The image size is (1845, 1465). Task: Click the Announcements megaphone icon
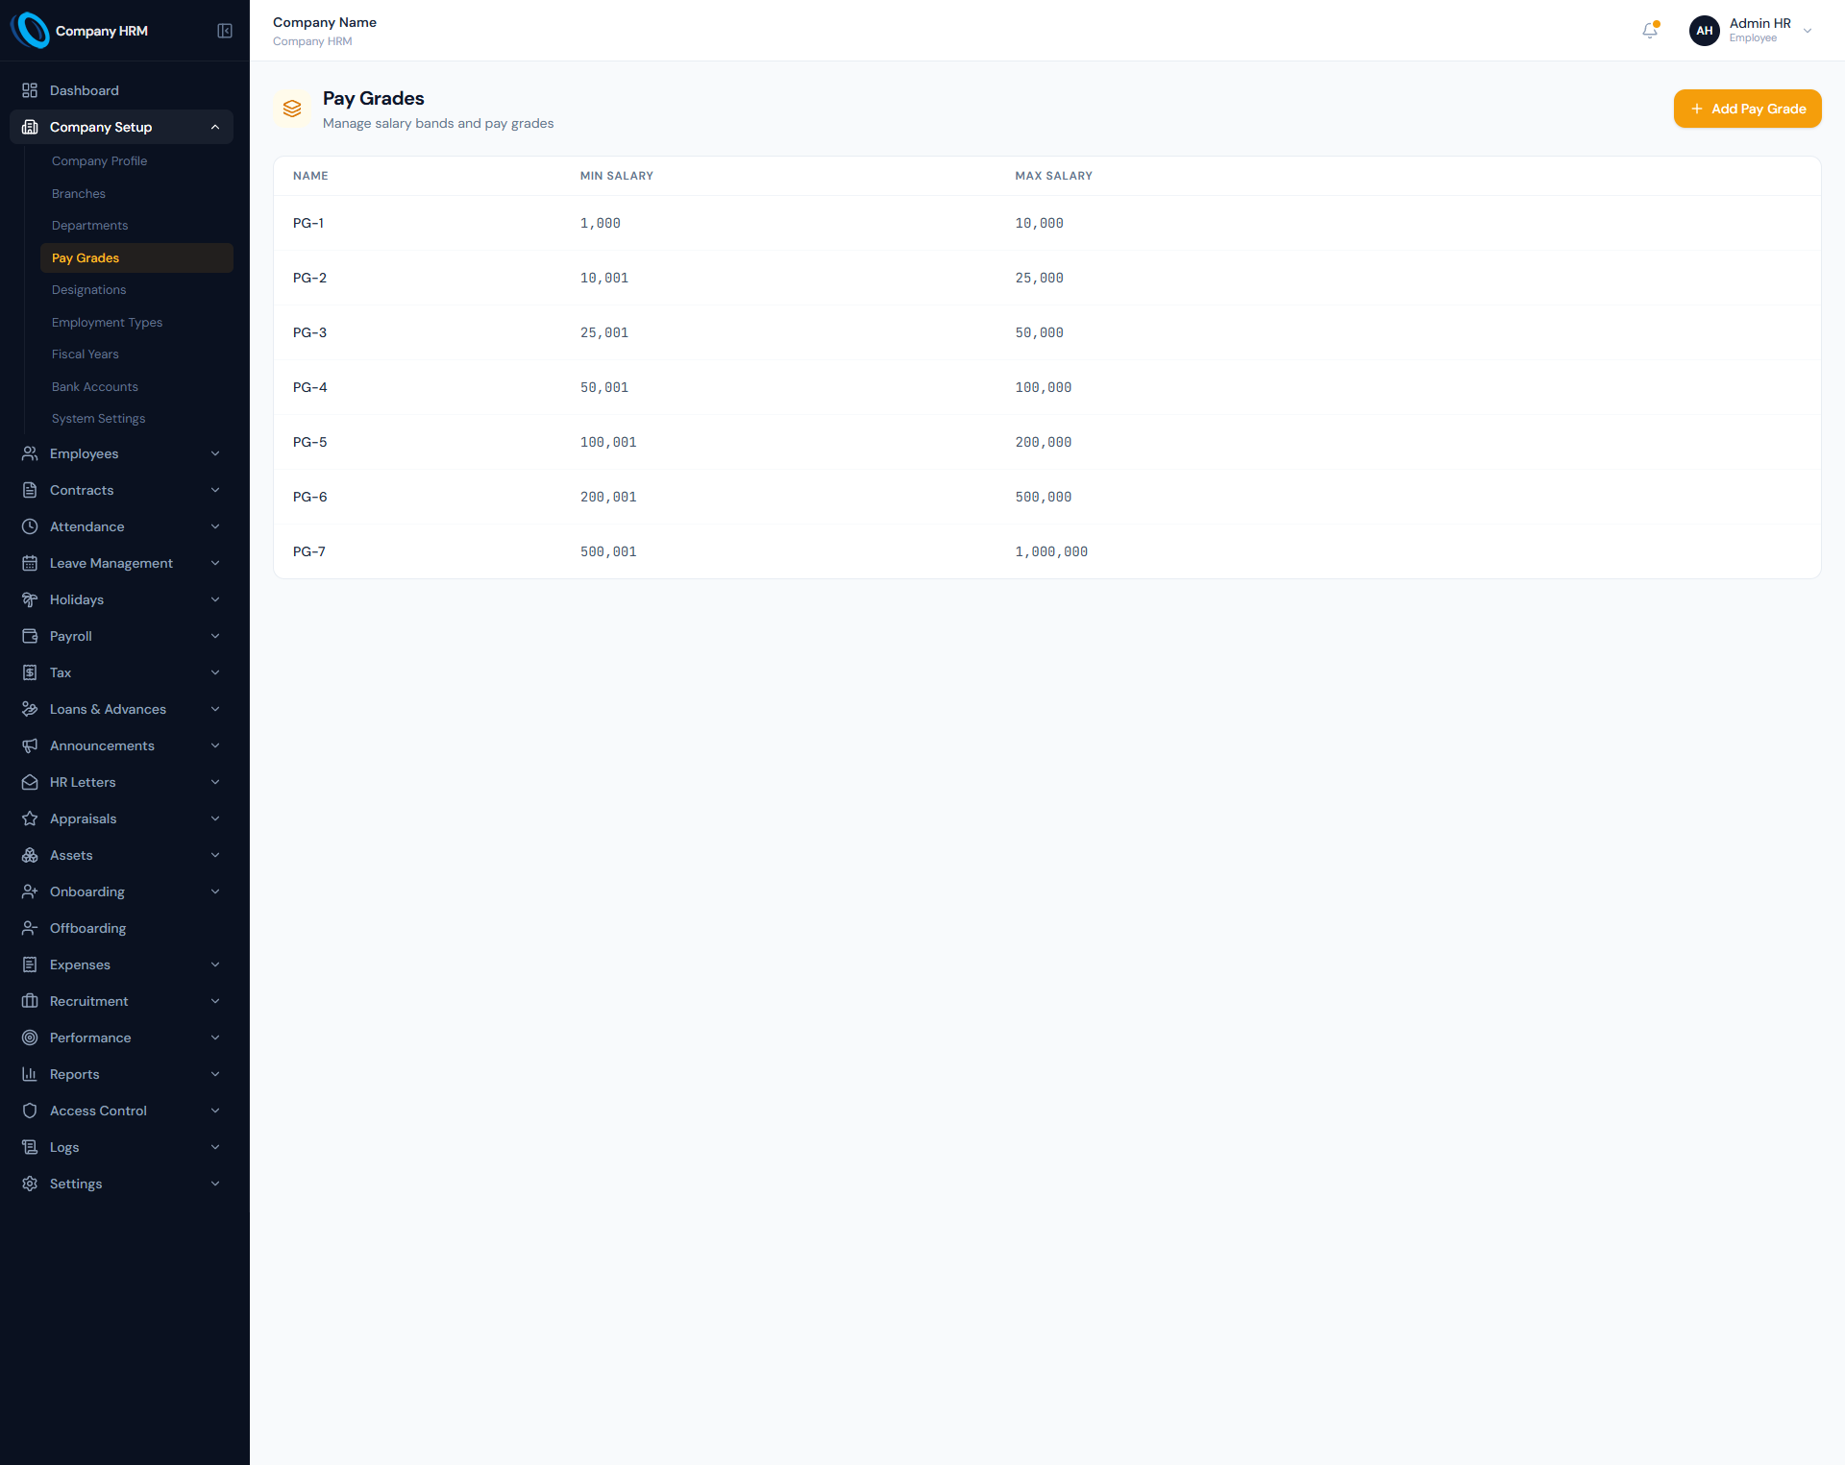30,745
